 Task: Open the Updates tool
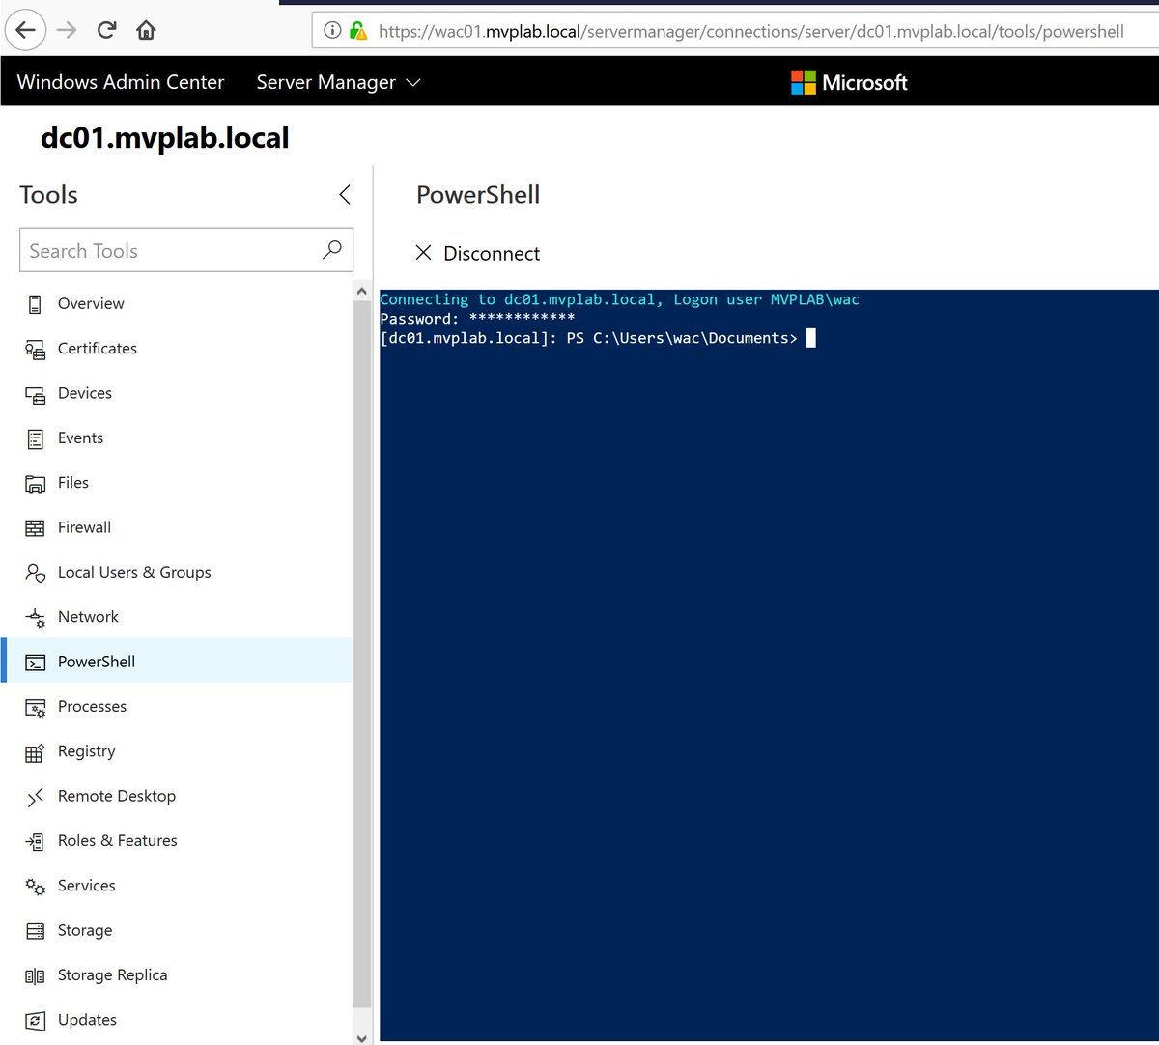[87, 1019]
